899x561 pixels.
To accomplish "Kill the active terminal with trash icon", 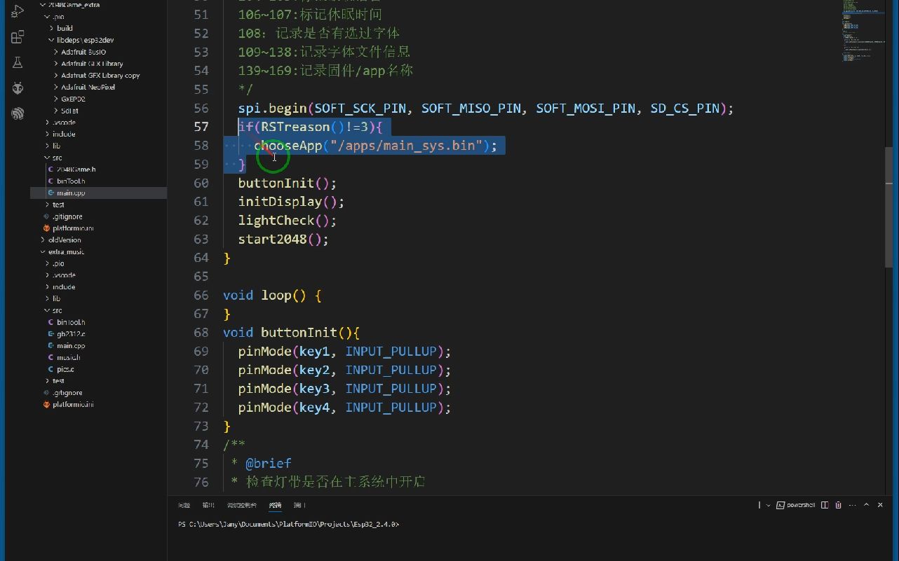I will [x=838, y=505].
